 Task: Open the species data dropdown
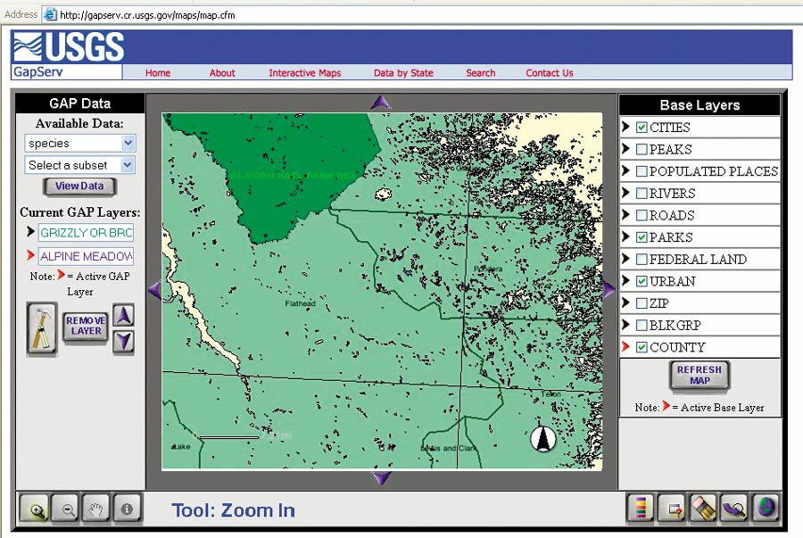point(80,143)
